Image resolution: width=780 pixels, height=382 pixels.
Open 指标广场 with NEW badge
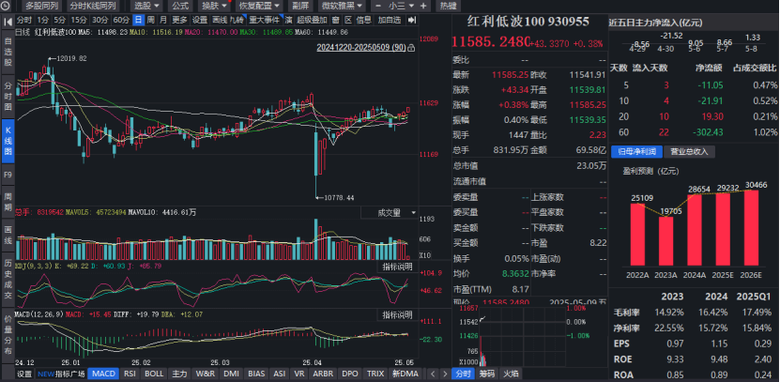pos(61,374)
